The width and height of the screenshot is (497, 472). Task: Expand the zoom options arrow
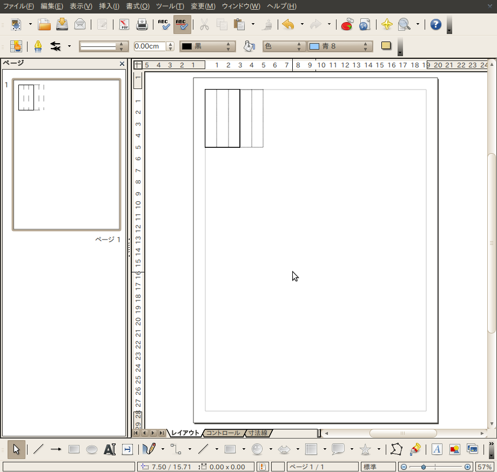point(418,24)
